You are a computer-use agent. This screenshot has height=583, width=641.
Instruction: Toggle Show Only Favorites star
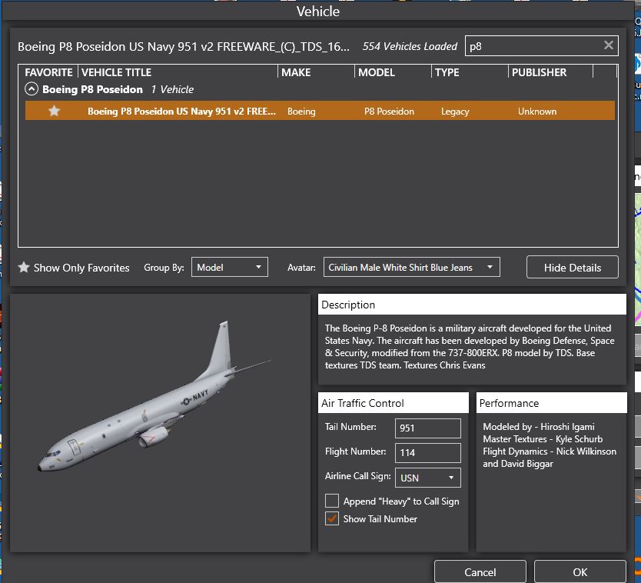[x=24, y=267]
